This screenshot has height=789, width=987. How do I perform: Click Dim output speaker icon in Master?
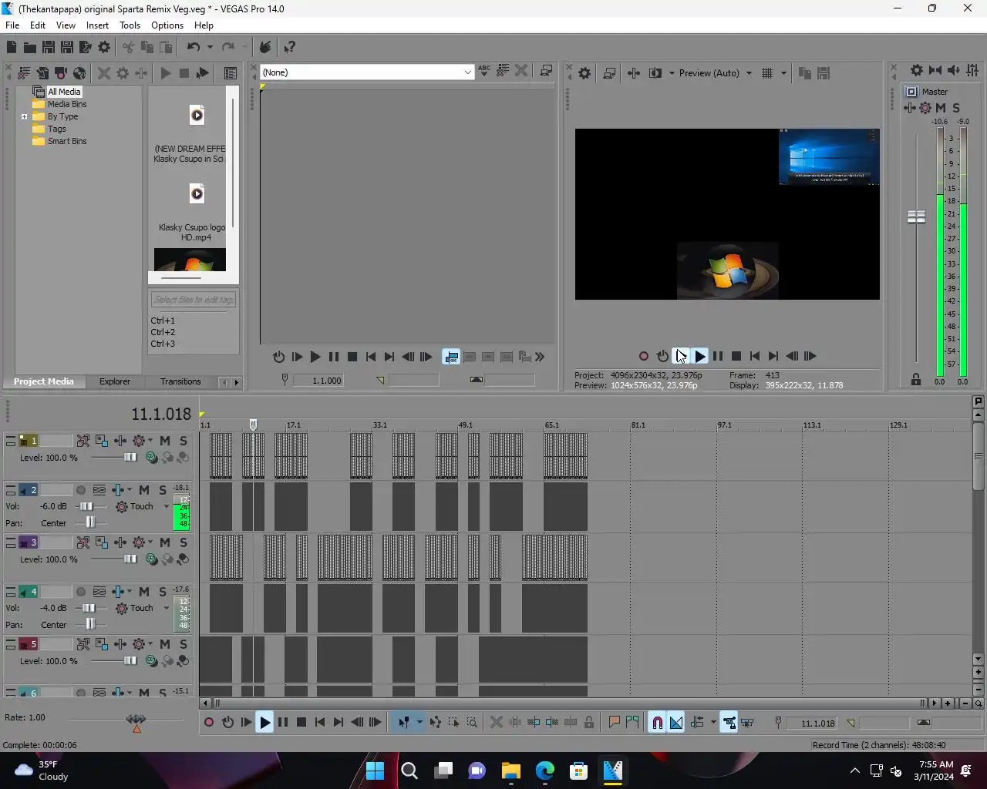tap(954, 70)
